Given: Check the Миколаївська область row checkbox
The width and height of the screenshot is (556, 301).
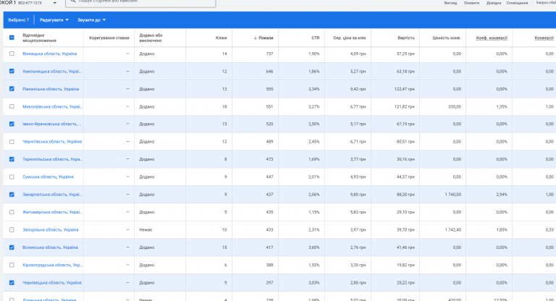Looking at the screenshot, I should click(x=12, y=106).
